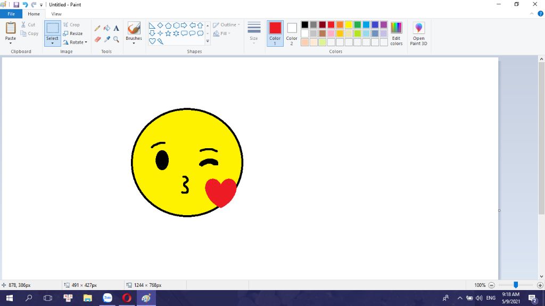Select the Pencil tool
545x306 pixels.
tap(97, 28)
